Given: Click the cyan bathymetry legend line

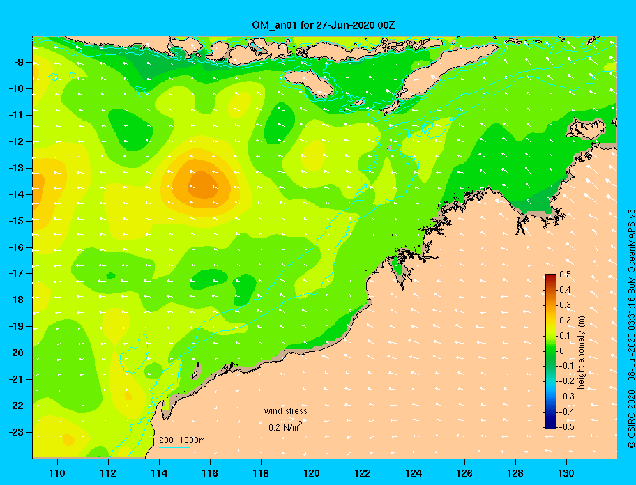Looking at the screenshot, I should [x=175, y=447].
